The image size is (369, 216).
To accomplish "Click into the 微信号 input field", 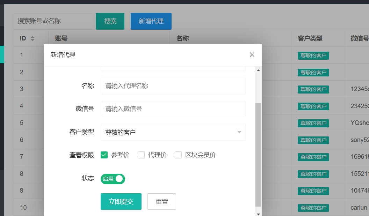I will (173, 109).
